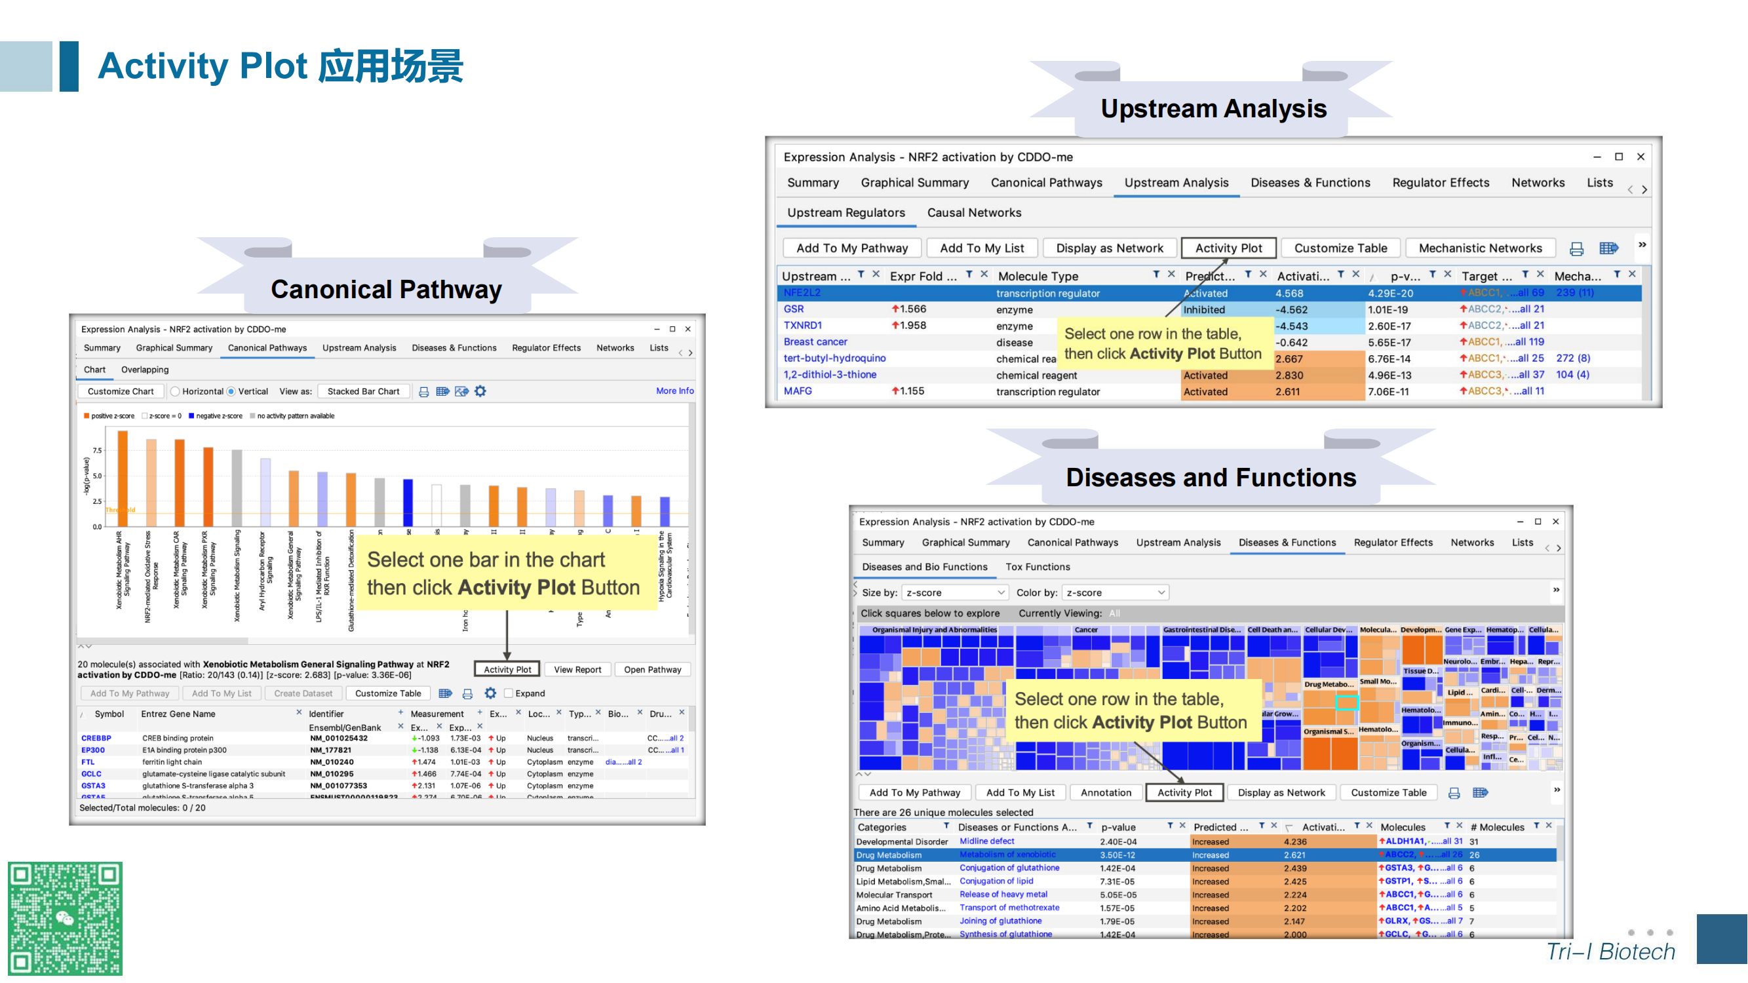Open the Midline defect function link

tap(986, 841)
